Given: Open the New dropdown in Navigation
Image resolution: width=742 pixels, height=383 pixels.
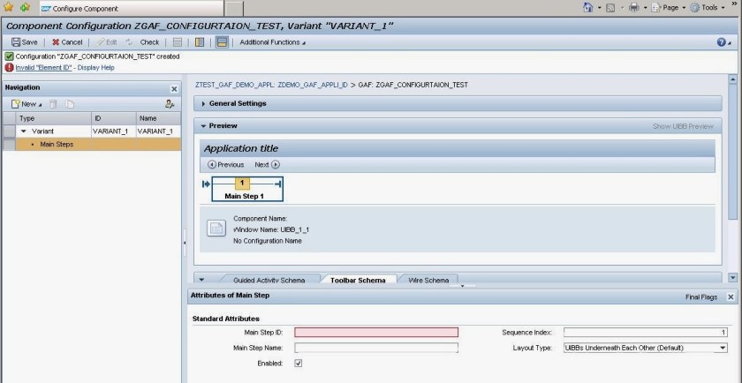Looking at the screenshot, I should click(x=27, y=104).
